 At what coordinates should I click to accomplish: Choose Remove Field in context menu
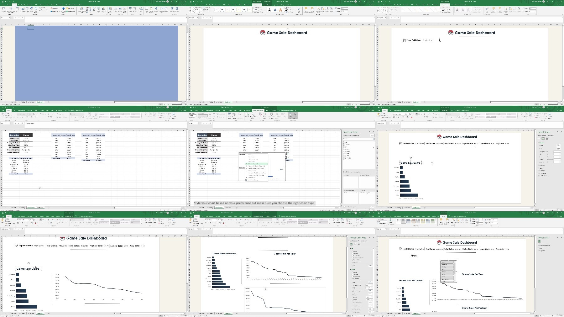(257, 177)
